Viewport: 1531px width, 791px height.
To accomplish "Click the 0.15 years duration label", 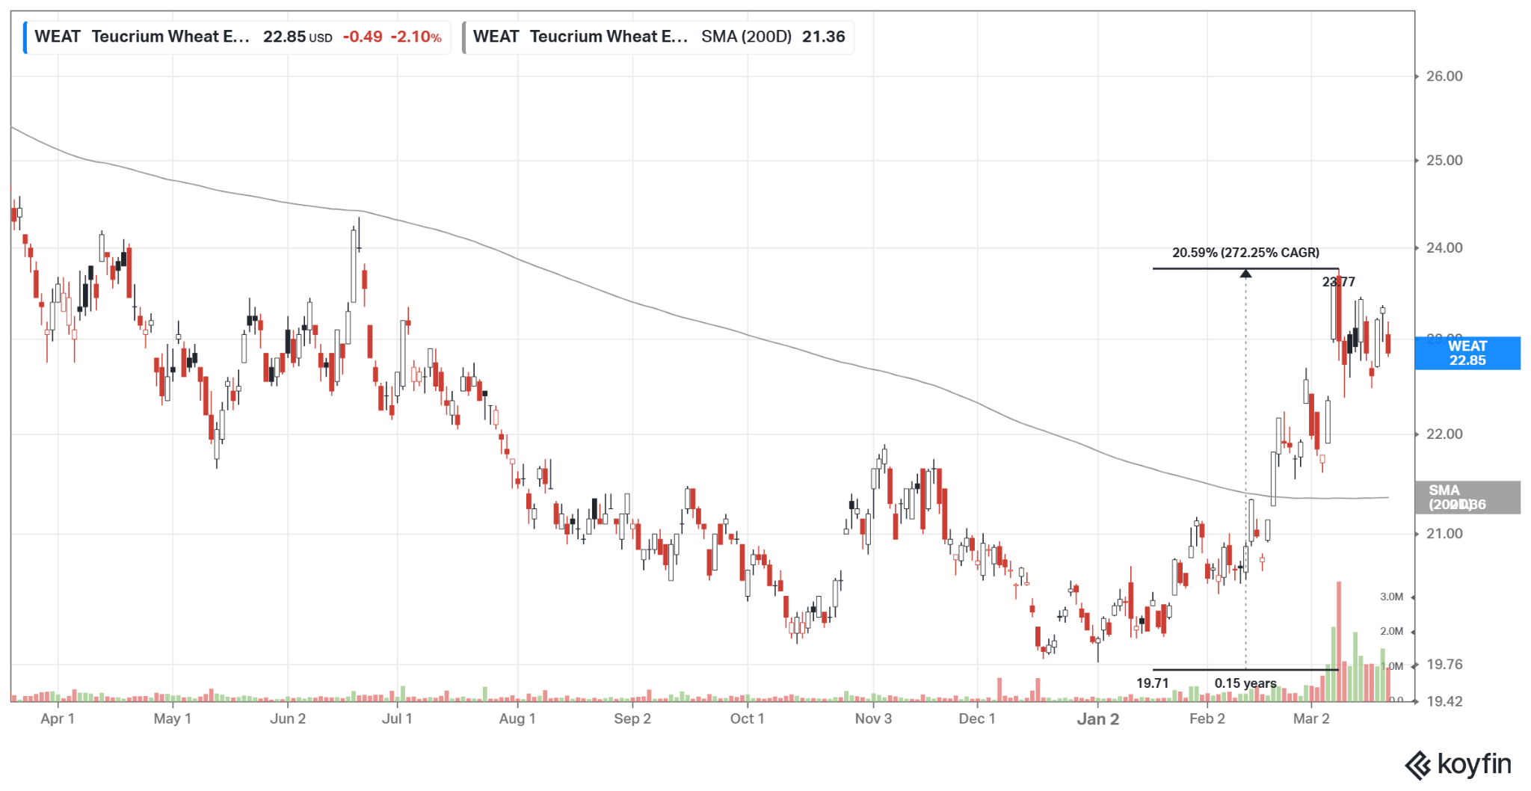I will (x=1245, y=683).
